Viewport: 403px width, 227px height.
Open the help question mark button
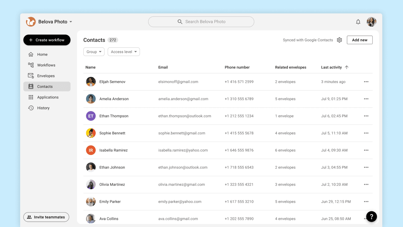pyautogui.click(x=371, y=216)
